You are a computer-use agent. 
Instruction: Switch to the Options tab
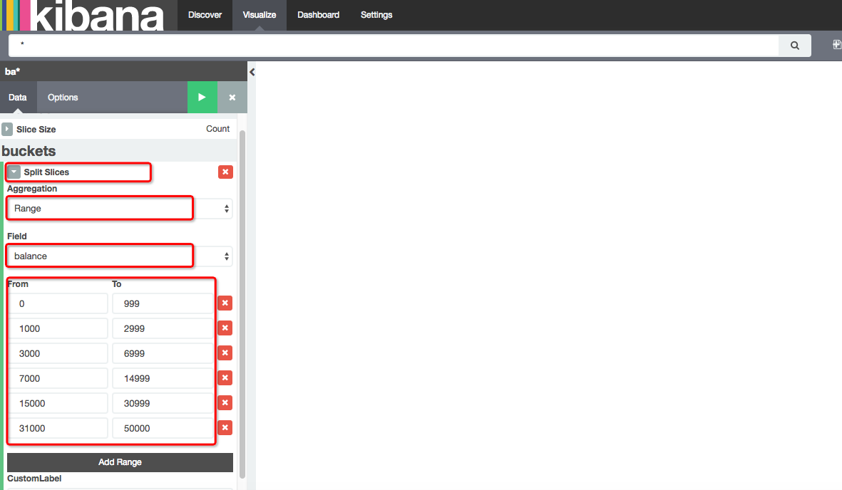(x=63, y=98)
